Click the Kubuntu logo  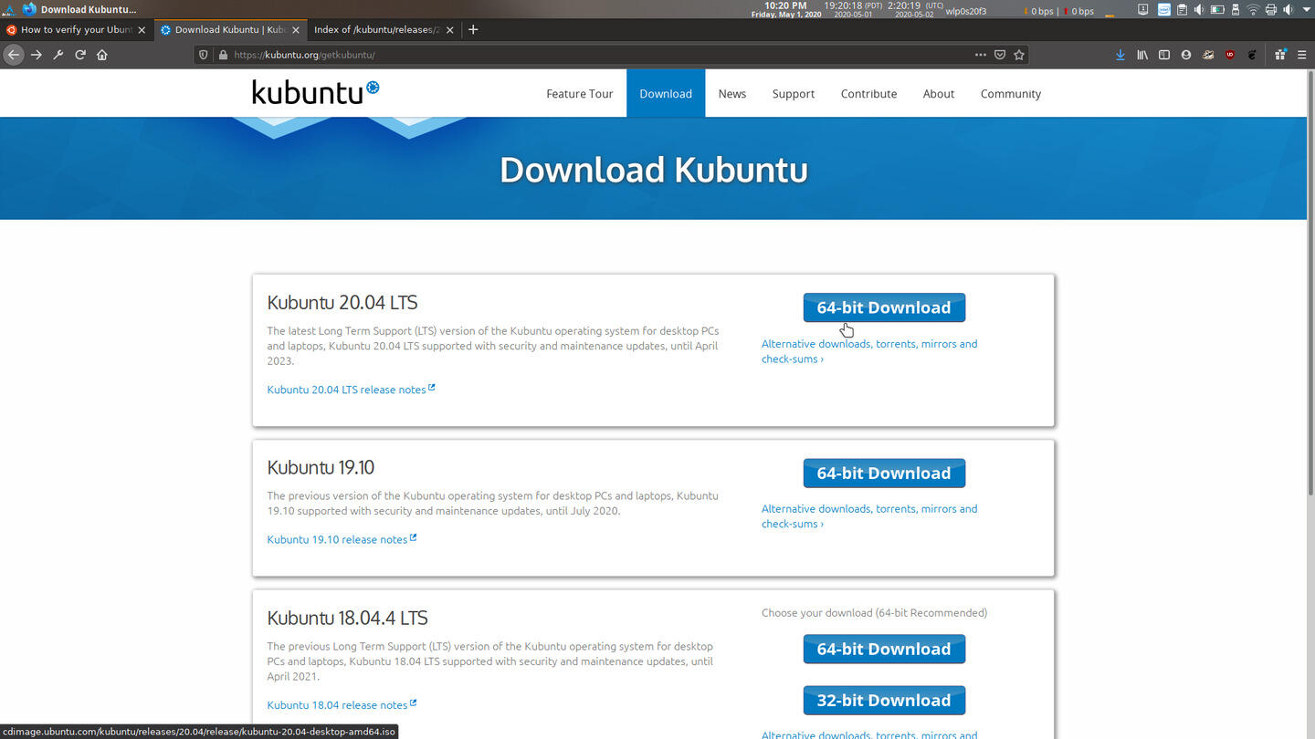315,91
